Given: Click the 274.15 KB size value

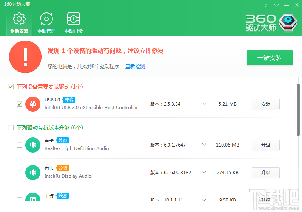Looking at the screenshot, I should (x=228, y=172).
